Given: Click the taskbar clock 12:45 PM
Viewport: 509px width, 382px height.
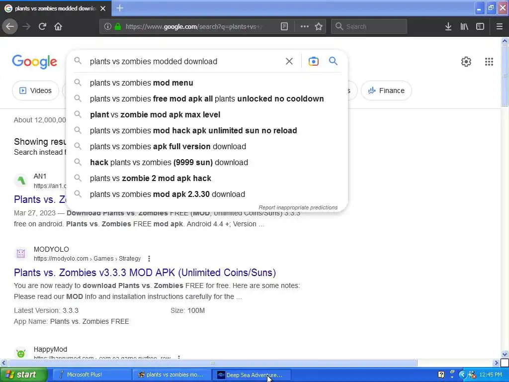Looking at the screenshot, I should pyautogui.click(x=491, y=375).
